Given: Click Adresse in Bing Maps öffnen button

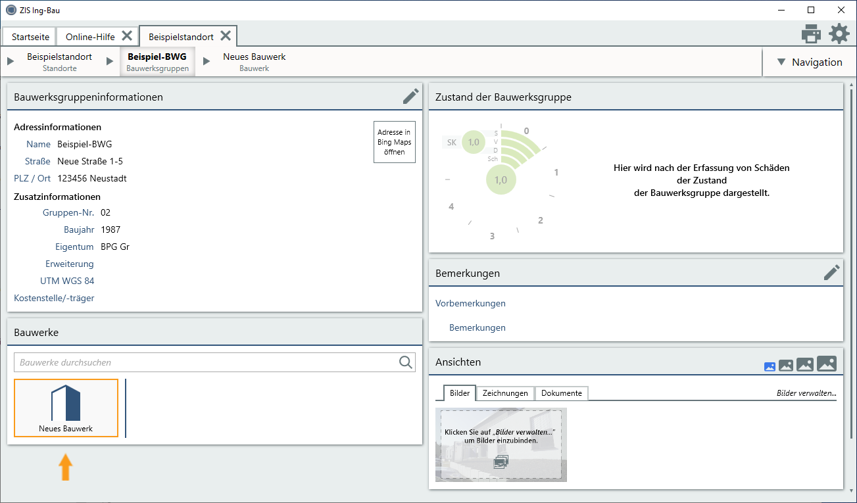Looking at the screenshot, I should 394,142.
